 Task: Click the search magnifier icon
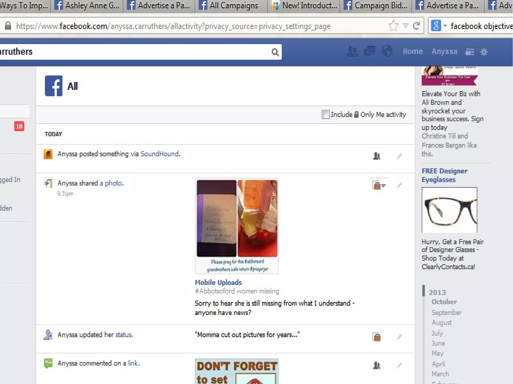[275, 52]
